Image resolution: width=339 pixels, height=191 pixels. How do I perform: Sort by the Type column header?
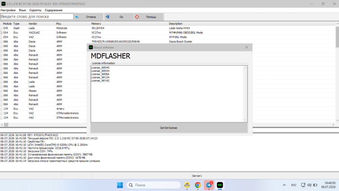coord(16,24)
